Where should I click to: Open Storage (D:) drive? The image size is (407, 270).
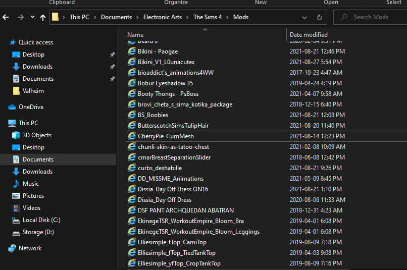coord(38,232)
